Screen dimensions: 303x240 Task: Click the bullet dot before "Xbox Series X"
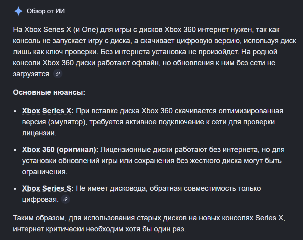[15, 111]
